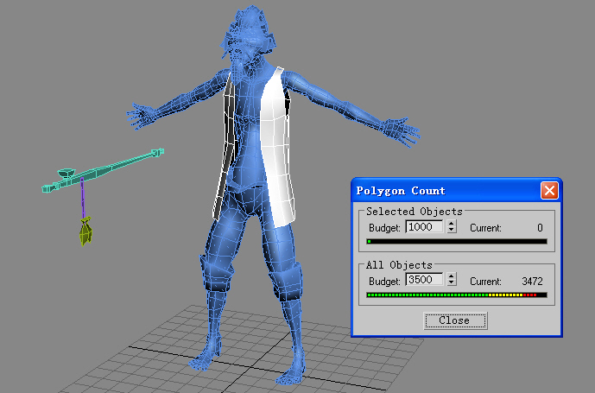Decrease All Objects budget with down arrow

[x=451, y=283]
